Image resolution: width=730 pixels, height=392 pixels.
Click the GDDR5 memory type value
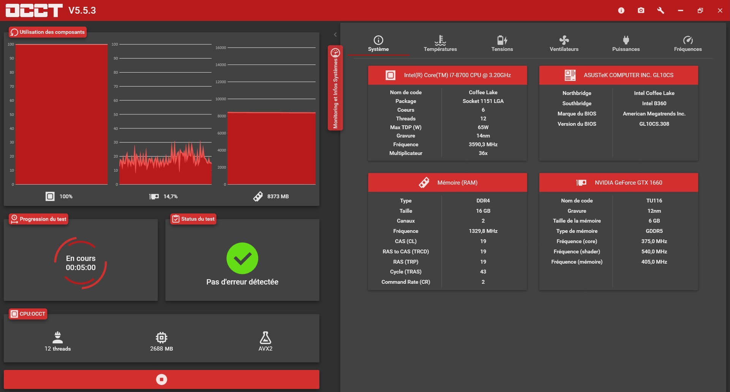[654, 231]
